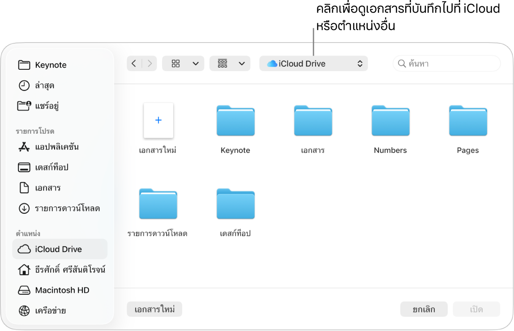Image resolution: width=514 pixels, height=331 pixels.
Task: Go back with left chevron
Action: coord(134,64)
